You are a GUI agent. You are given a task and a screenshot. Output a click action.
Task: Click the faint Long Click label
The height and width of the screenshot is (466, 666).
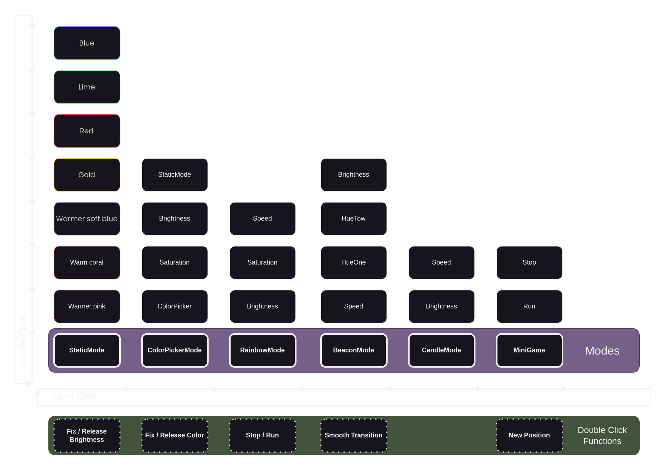coord(75,396)
